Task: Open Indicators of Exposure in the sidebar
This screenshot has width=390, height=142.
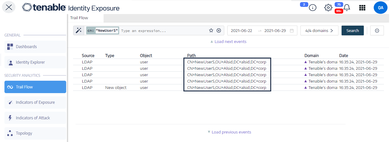Action: 35,102
